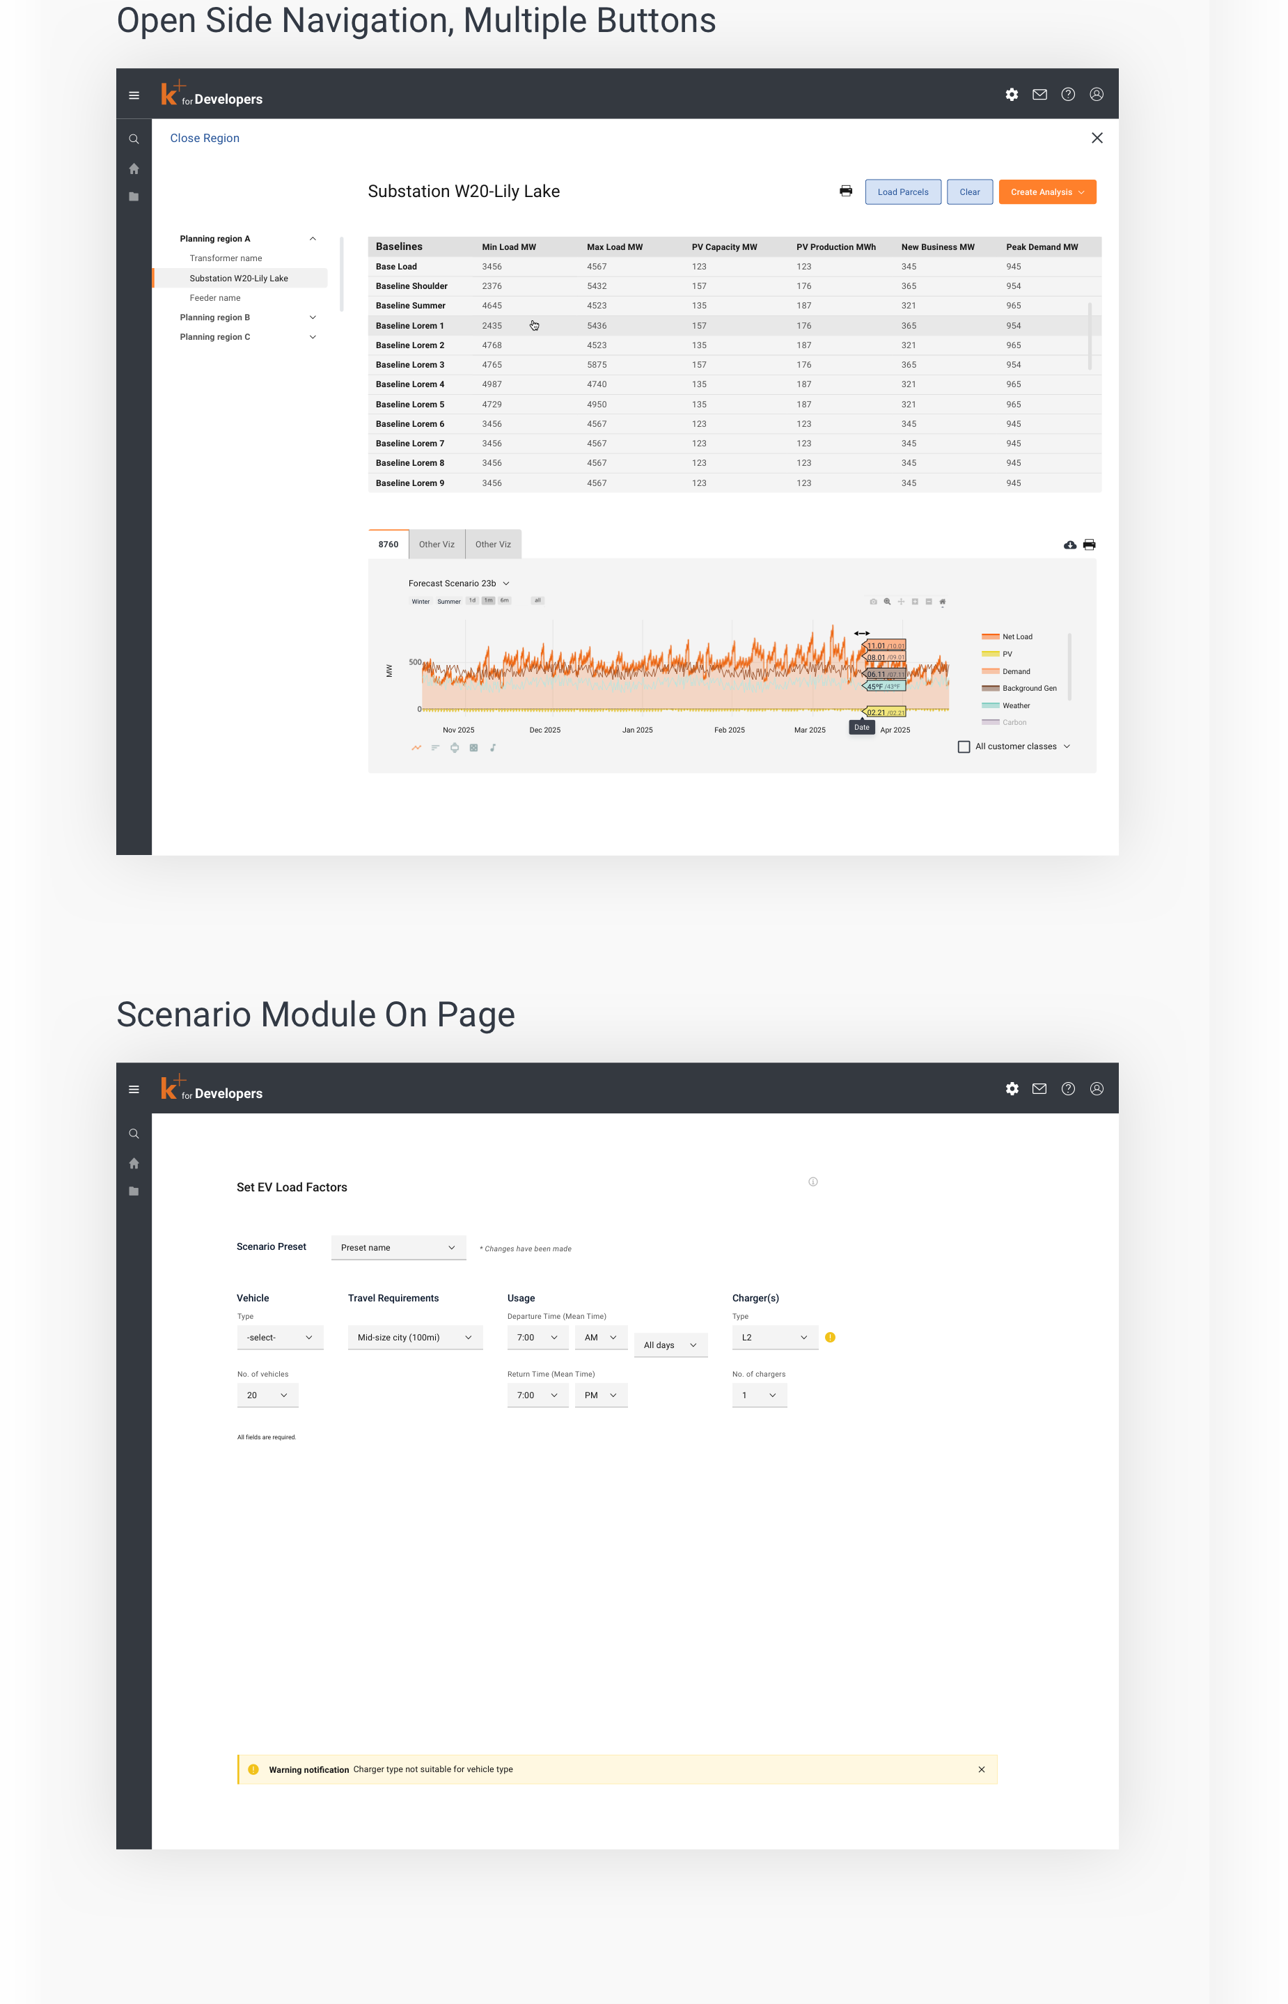Click the Net Load legend color swatch
Screen dimensions: 1288x2004
990,636
